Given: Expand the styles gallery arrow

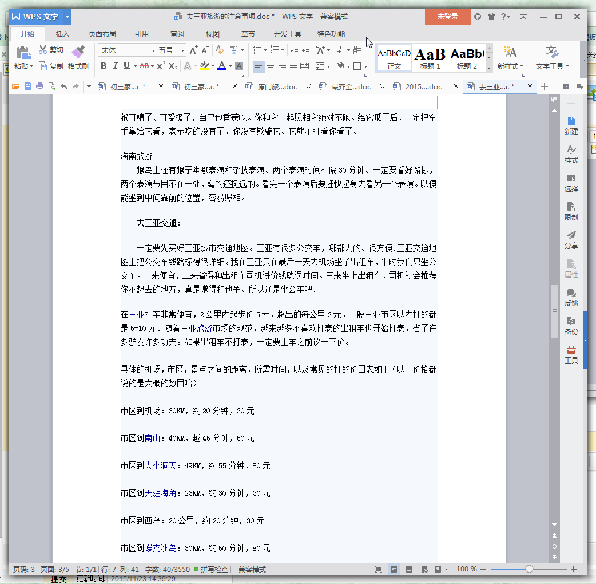Looking at the screenshot, I should pyautogui.click(x=490, y=66).
